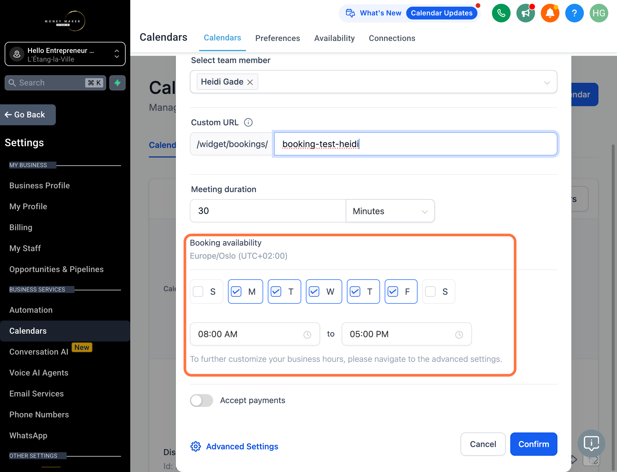Open the Minutes duration unit dropdown
Screen dimensions: 617x472
(390, 211)
